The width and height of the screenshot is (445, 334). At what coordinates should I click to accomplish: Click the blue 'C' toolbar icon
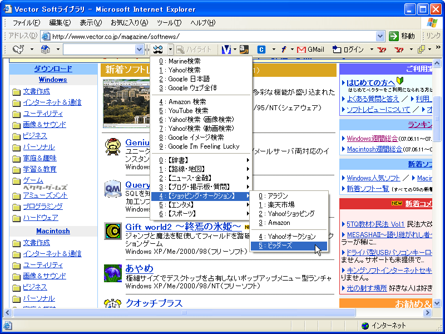(261, 50)
